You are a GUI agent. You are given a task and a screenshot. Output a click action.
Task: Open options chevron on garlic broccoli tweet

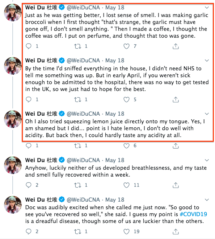[x=207, y=8]
